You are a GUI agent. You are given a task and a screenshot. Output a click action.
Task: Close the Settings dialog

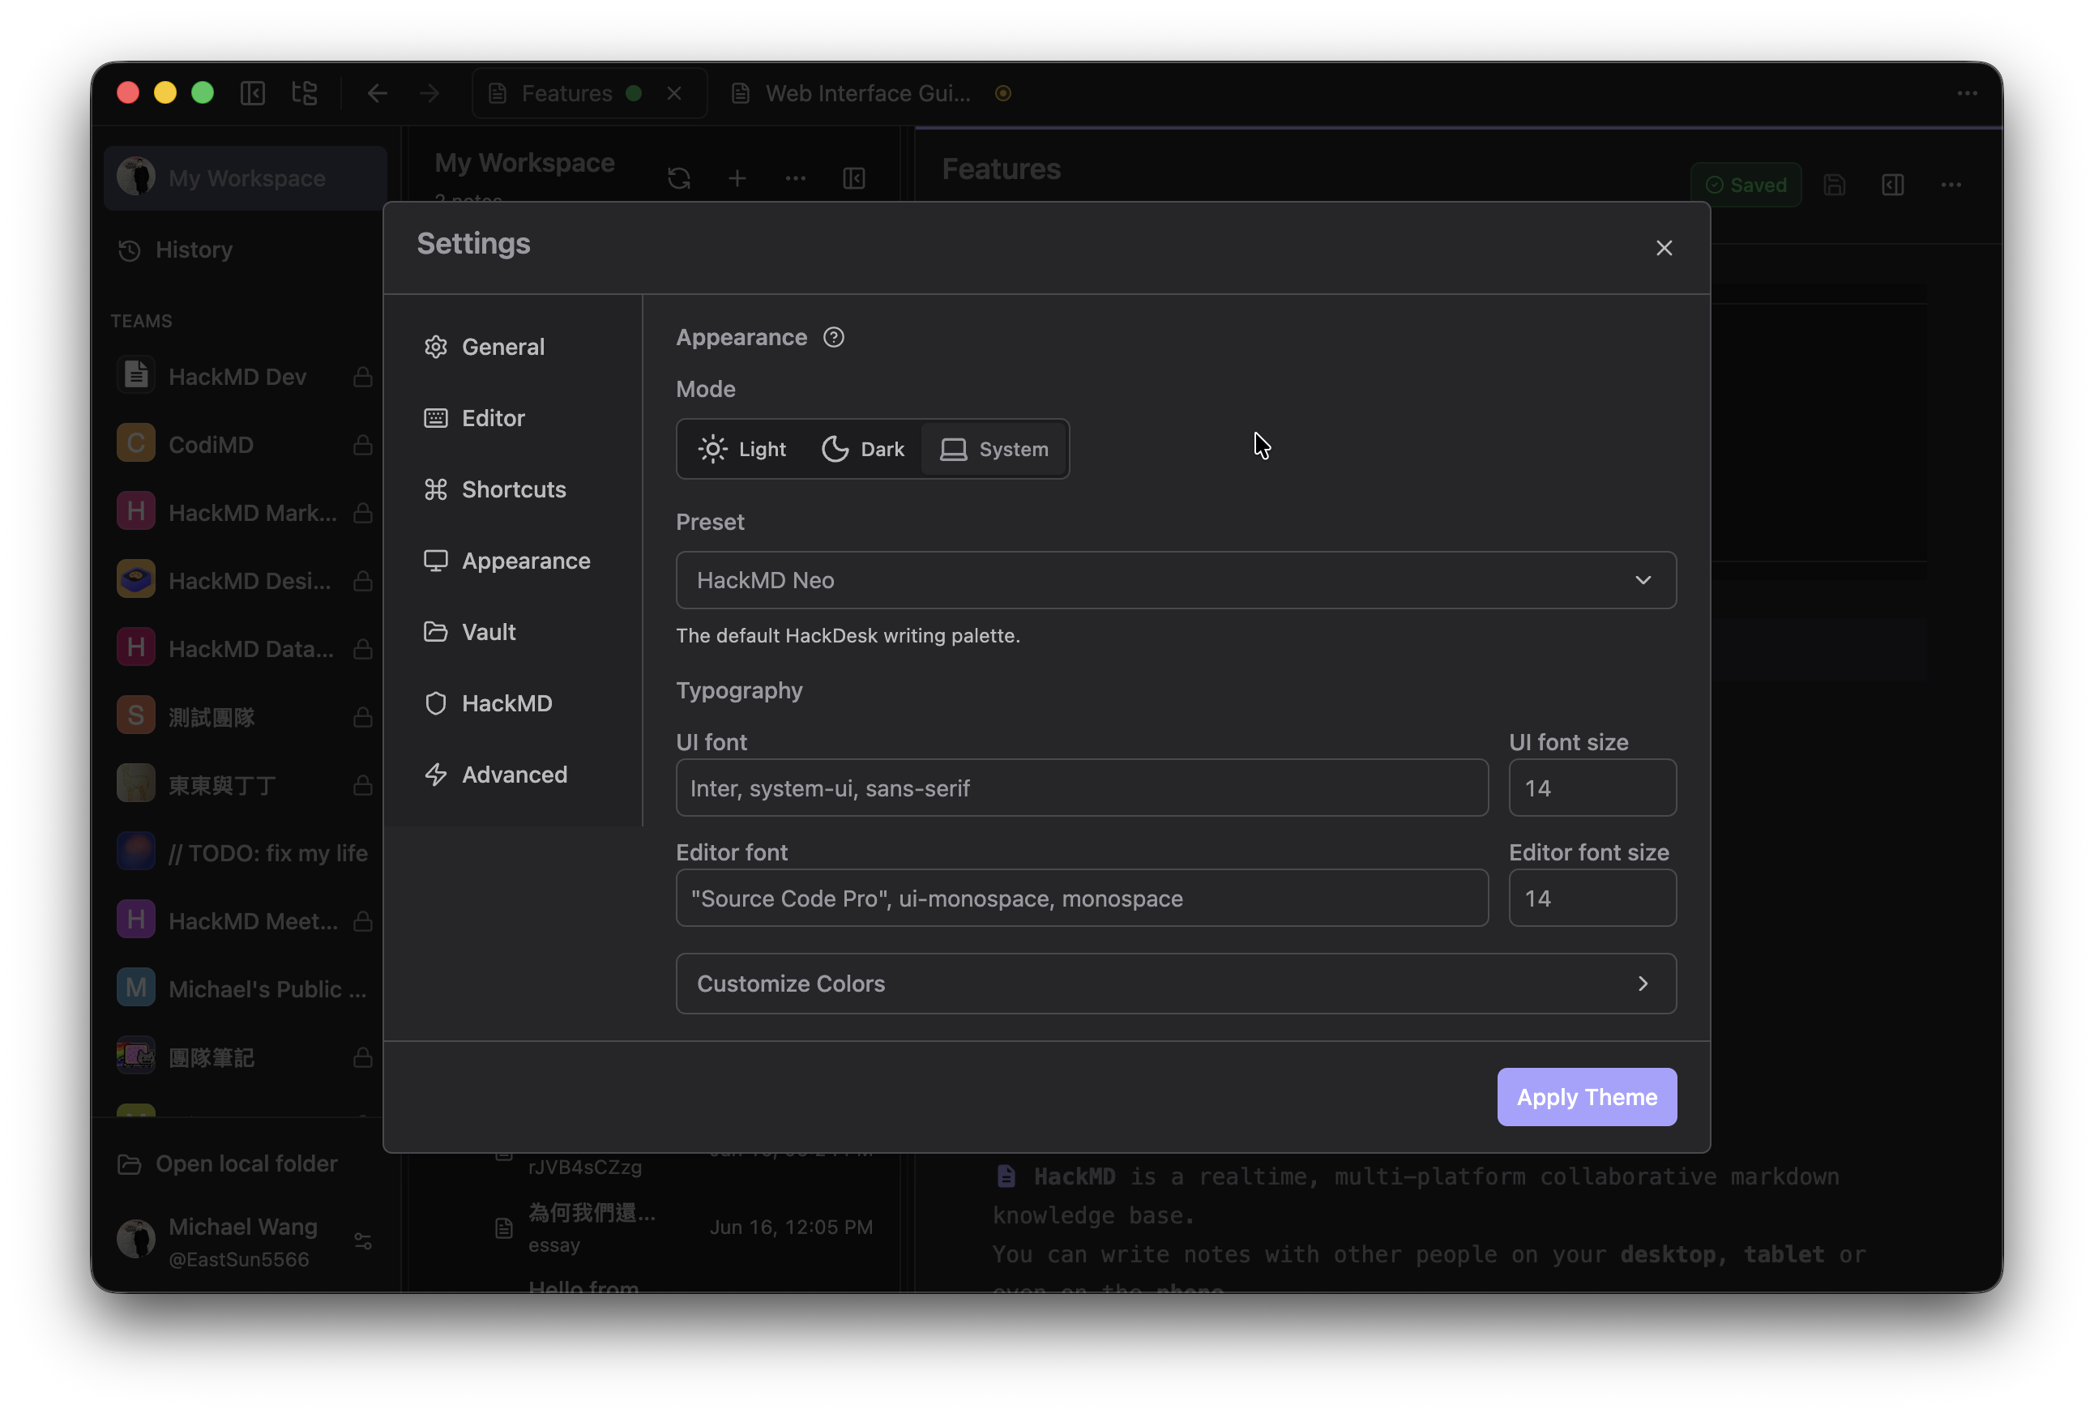click(1664, 248)
